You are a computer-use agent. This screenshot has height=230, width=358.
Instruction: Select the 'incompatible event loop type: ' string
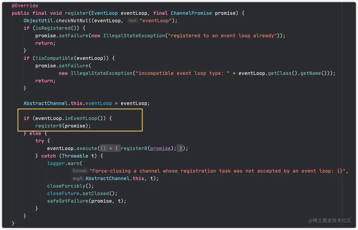[183, 73]
